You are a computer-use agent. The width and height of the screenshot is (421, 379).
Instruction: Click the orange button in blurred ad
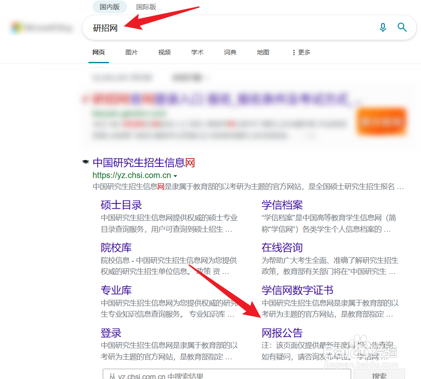(x=381, y=121)
